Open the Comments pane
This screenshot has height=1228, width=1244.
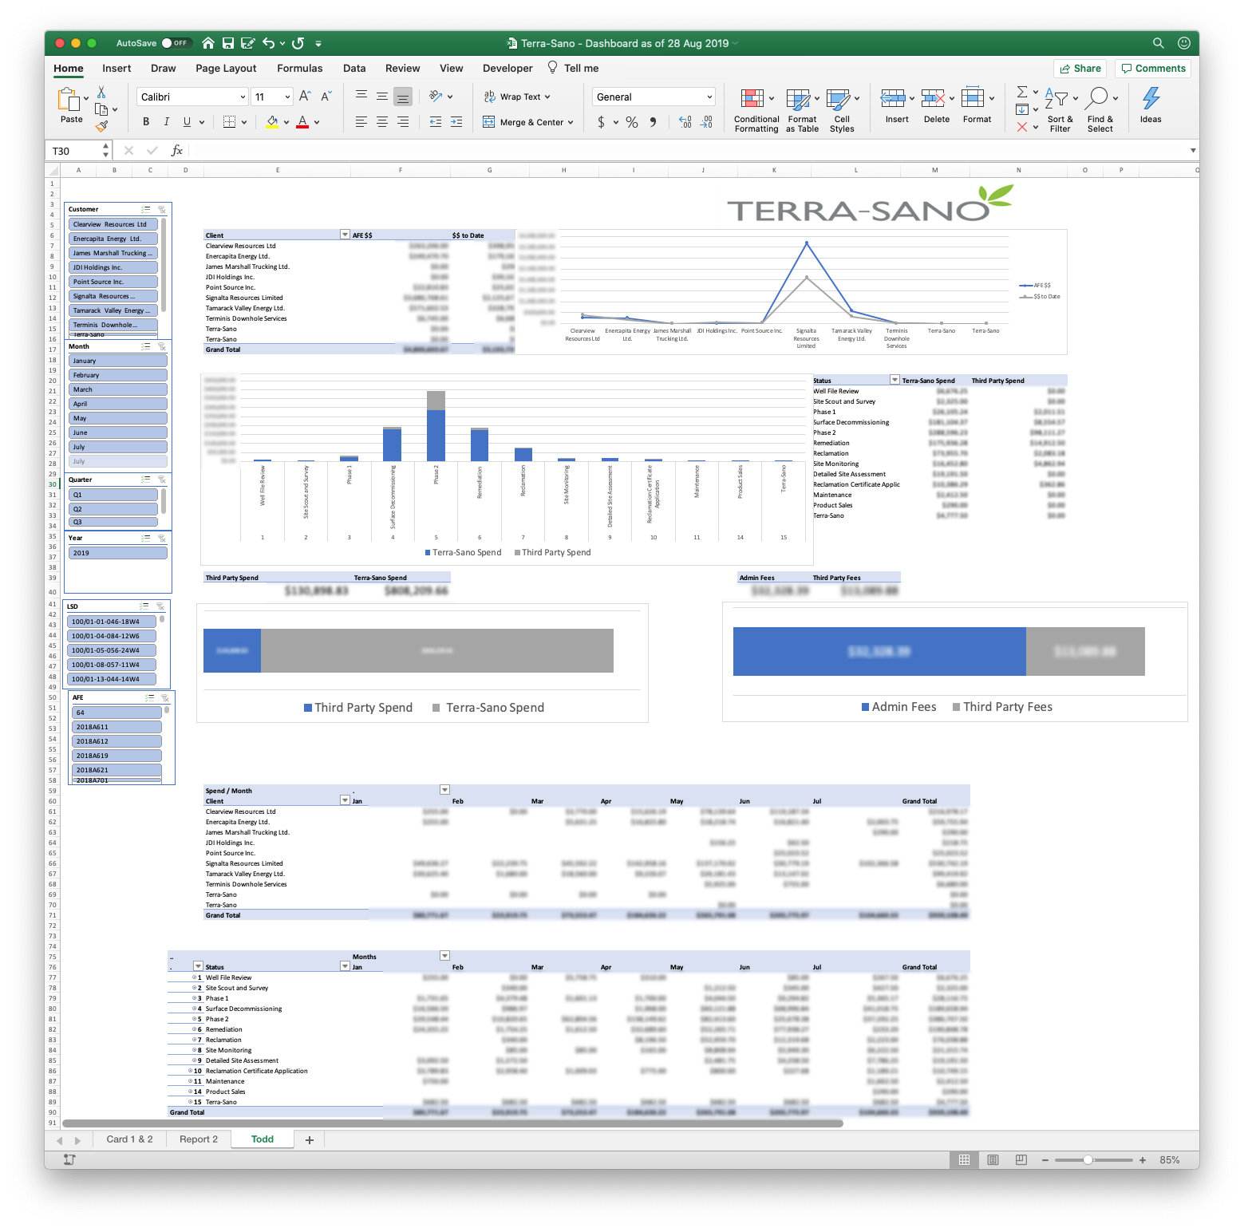1153,69
